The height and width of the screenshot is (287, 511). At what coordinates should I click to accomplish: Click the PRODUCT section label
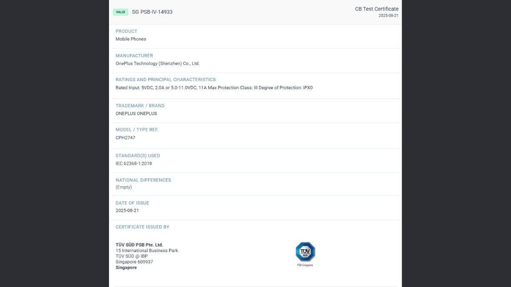click(126, 31)
